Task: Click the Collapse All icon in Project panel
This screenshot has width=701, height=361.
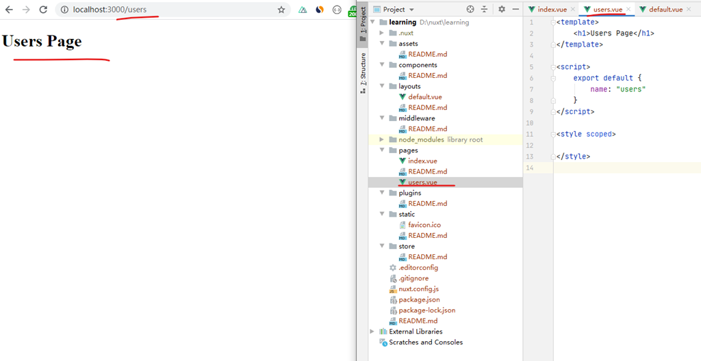Action: pyautogui.click(x=484, y=10)
